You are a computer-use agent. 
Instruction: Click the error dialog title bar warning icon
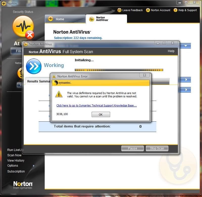(54, 77)
